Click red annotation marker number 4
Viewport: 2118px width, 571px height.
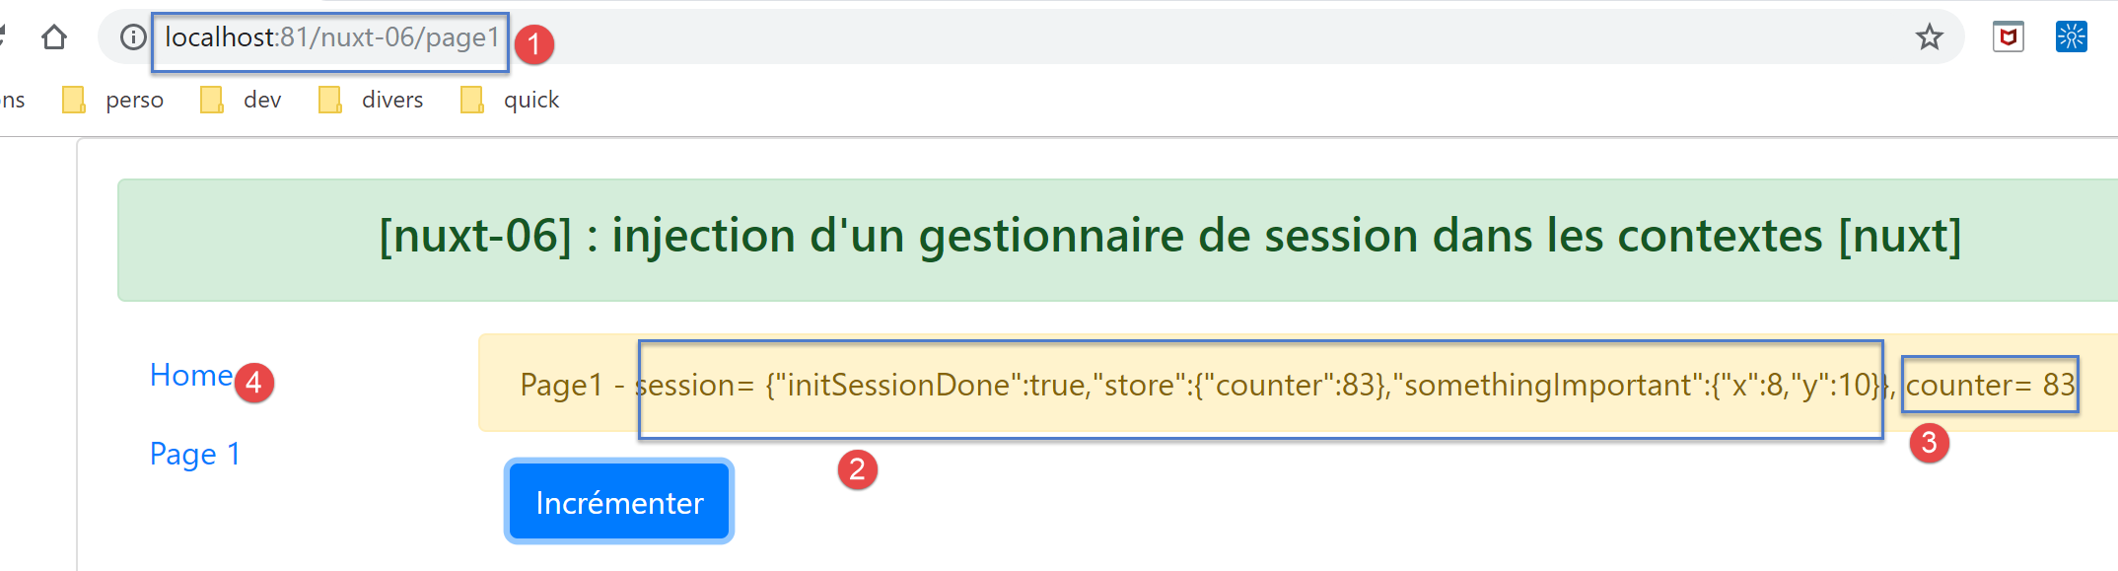[x=253, y=383]
